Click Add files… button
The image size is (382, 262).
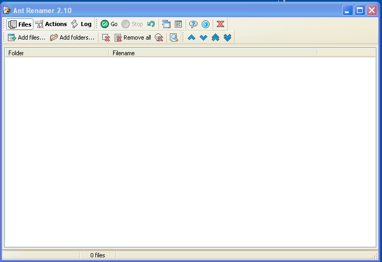[27, 38]
